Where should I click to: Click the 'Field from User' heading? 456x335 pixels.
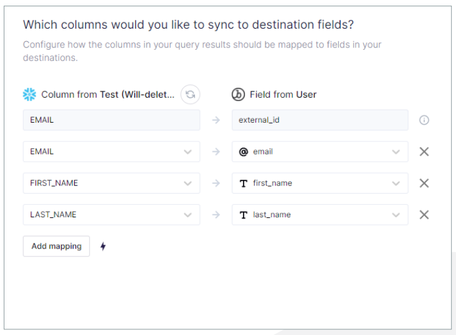click(x=283, y=95)
